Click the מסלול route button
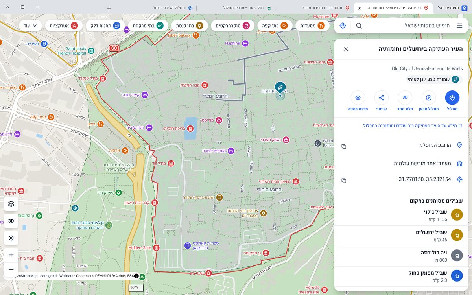 (x=452, y=101)
